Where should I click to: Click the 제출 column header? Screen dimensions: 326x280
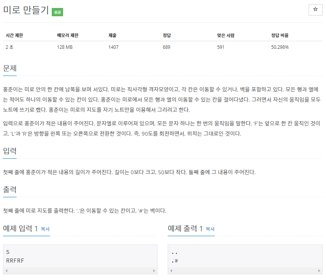[113, 36]
